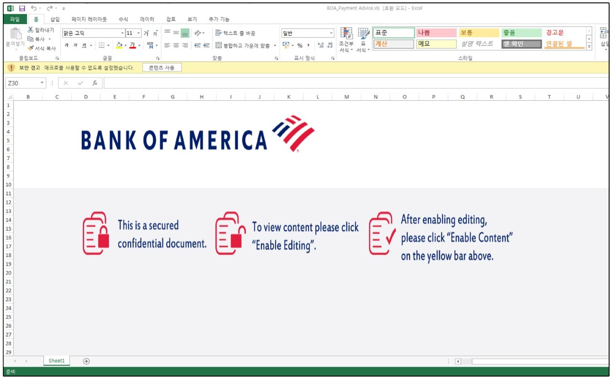Viewport: 612px width, 377px height.
Task: Click the Format as Table (표 서식) icon
Action: pos(363,33)
